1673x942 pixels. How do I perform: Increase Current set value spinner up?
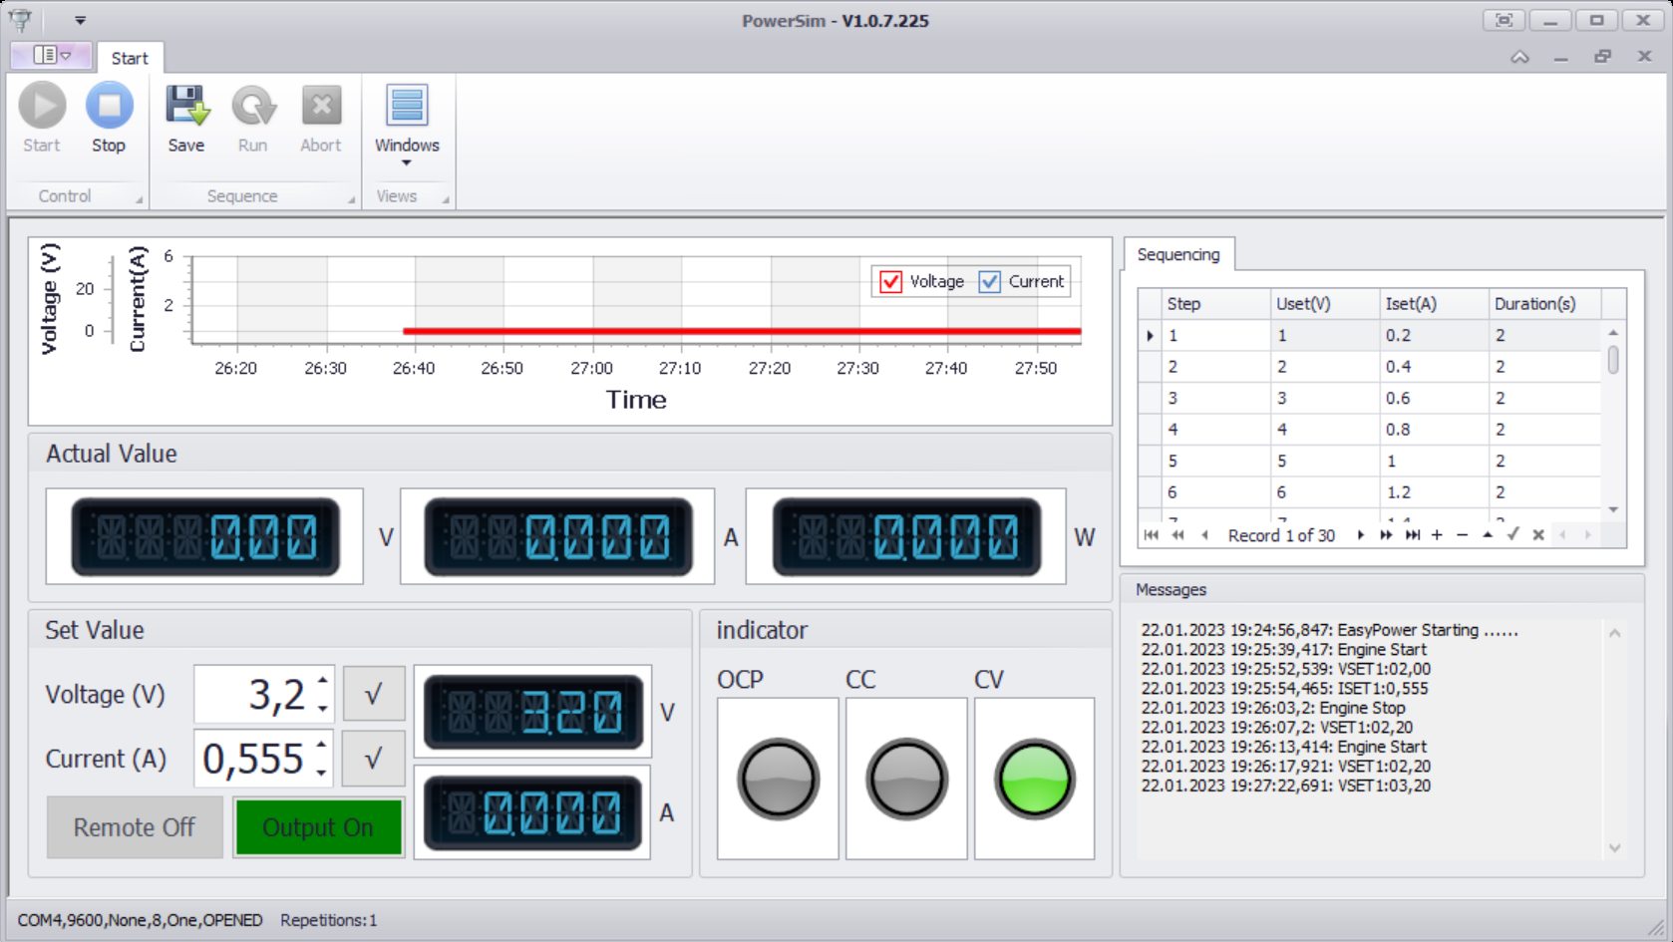point(322,746)
